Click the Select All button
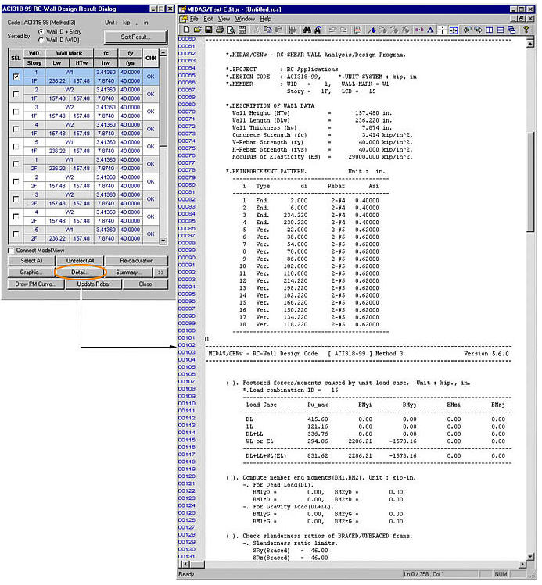Screen dimensions: 542x585 [31, 261]
